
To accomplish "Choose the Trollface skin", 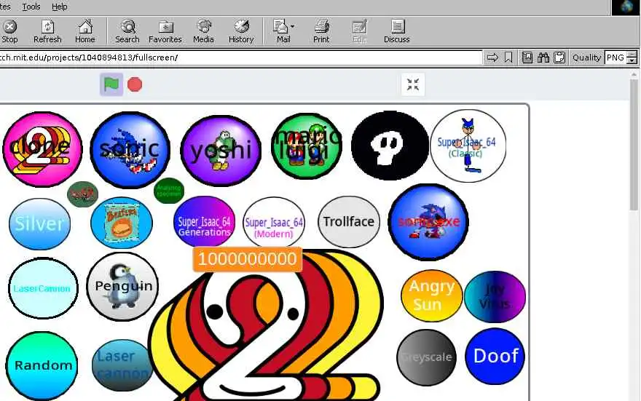I will click(x=349, y=222).
